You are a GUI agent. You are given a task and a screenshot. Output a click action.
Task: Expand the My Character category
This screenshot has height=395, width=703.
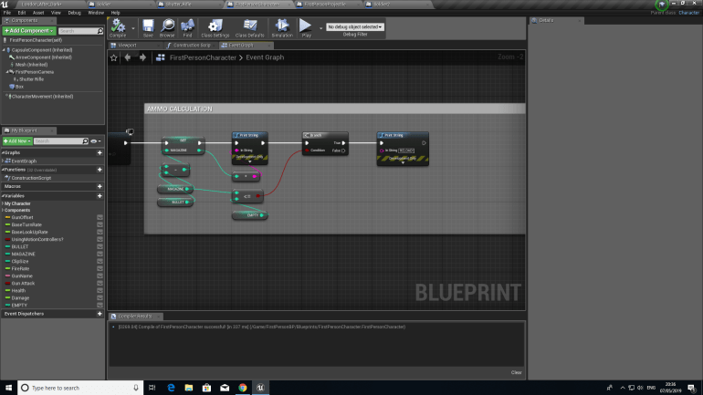pos(3,203)
